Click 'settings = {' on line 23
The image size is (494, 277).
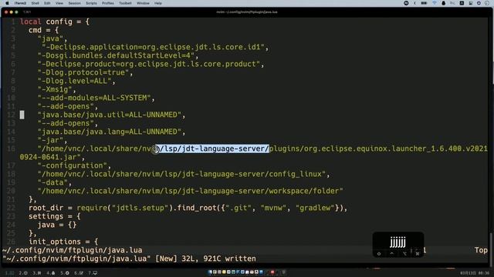click(x=55, y=217)
